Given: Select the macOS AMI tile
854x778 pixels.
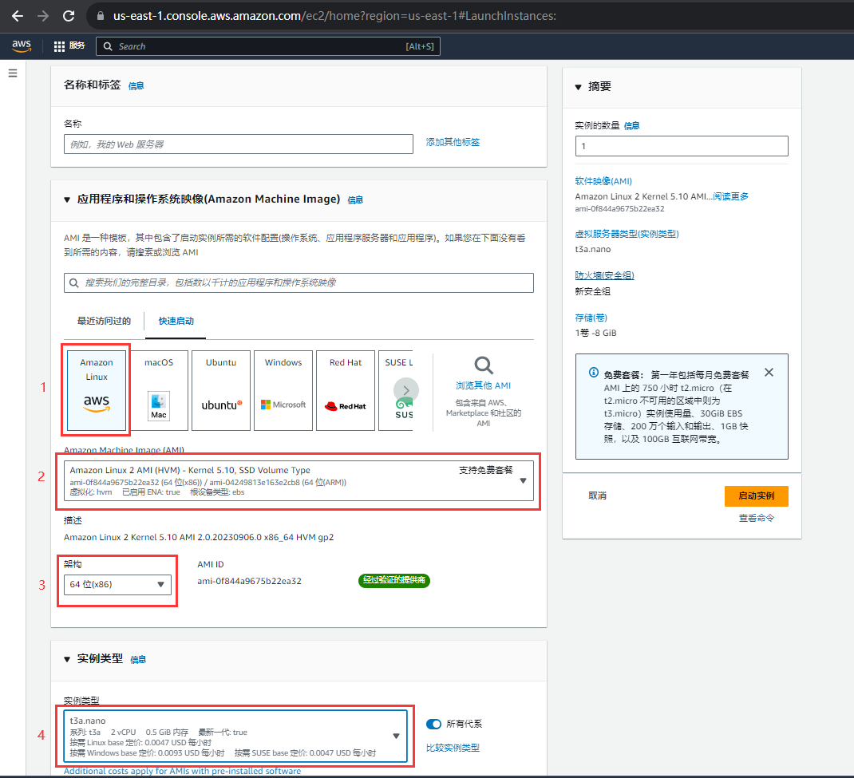Looking at the screenshot, I should (159, 390).
